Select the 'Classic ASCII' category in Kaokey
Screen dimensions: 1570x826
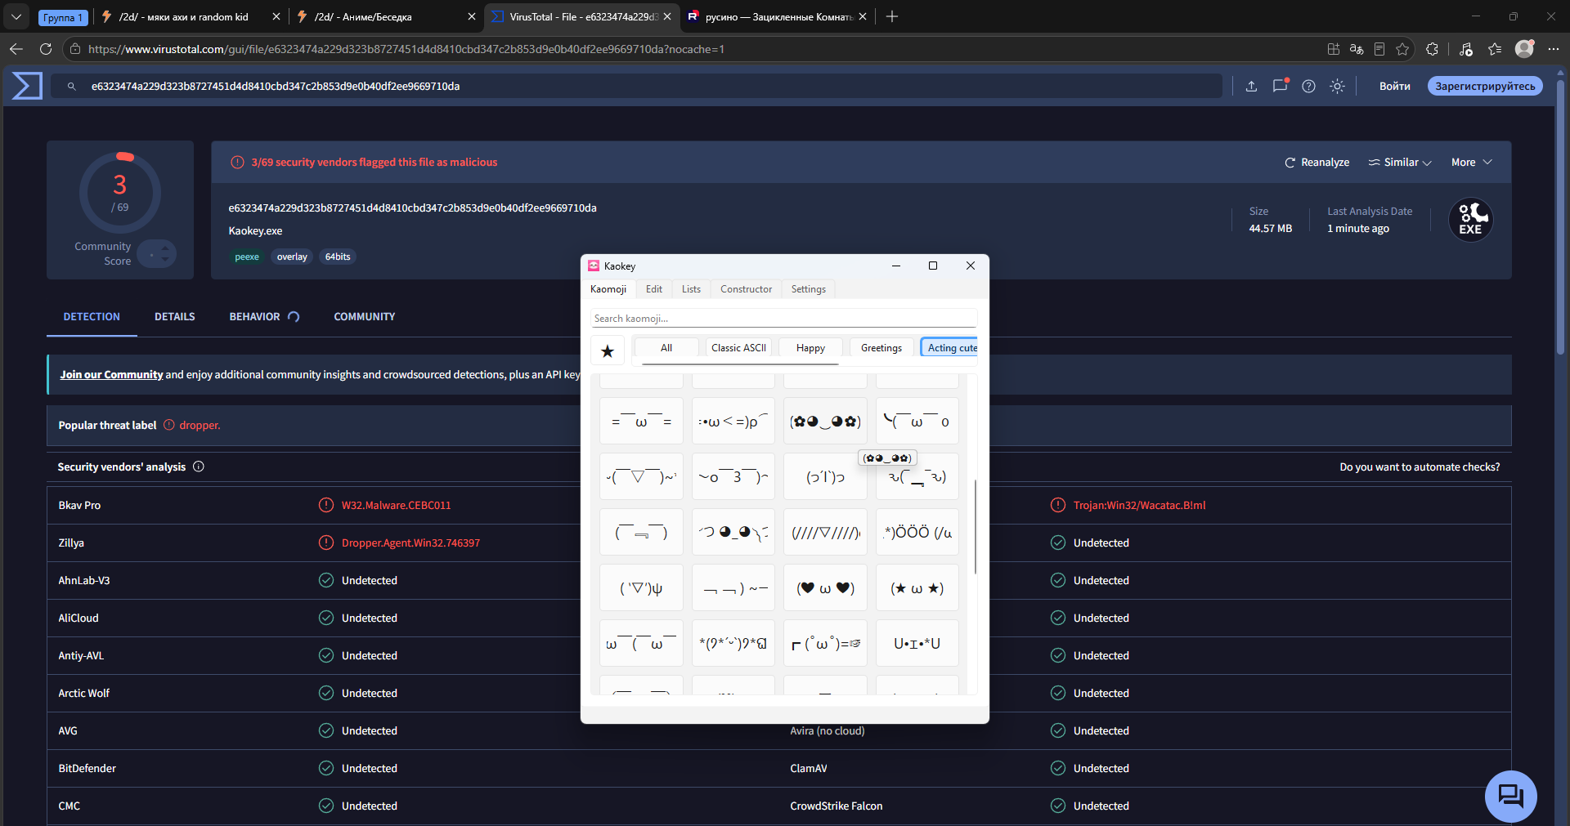pyautogui.click(x=738, y=348)
